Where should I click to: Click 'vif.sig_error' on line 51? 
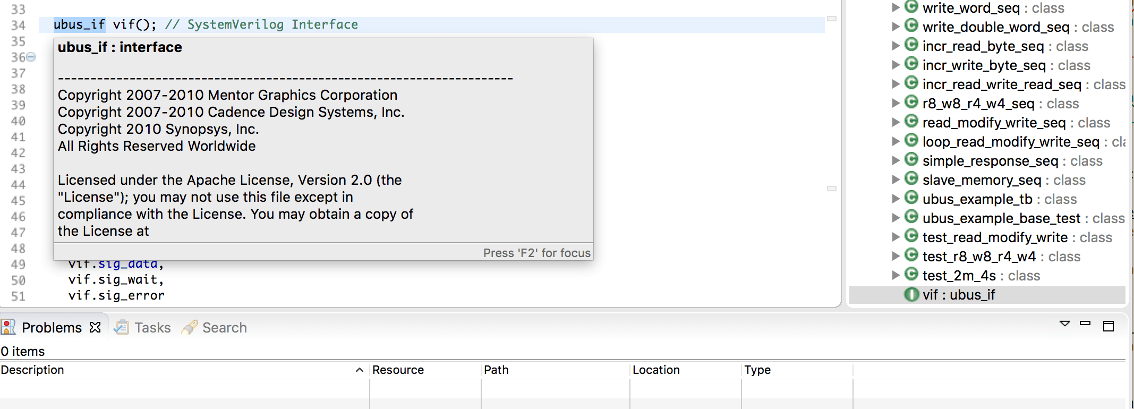(x=116, y=295)
